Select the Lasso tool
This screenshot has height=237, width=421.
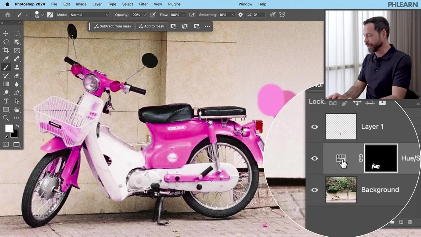[x=6, y=42]
